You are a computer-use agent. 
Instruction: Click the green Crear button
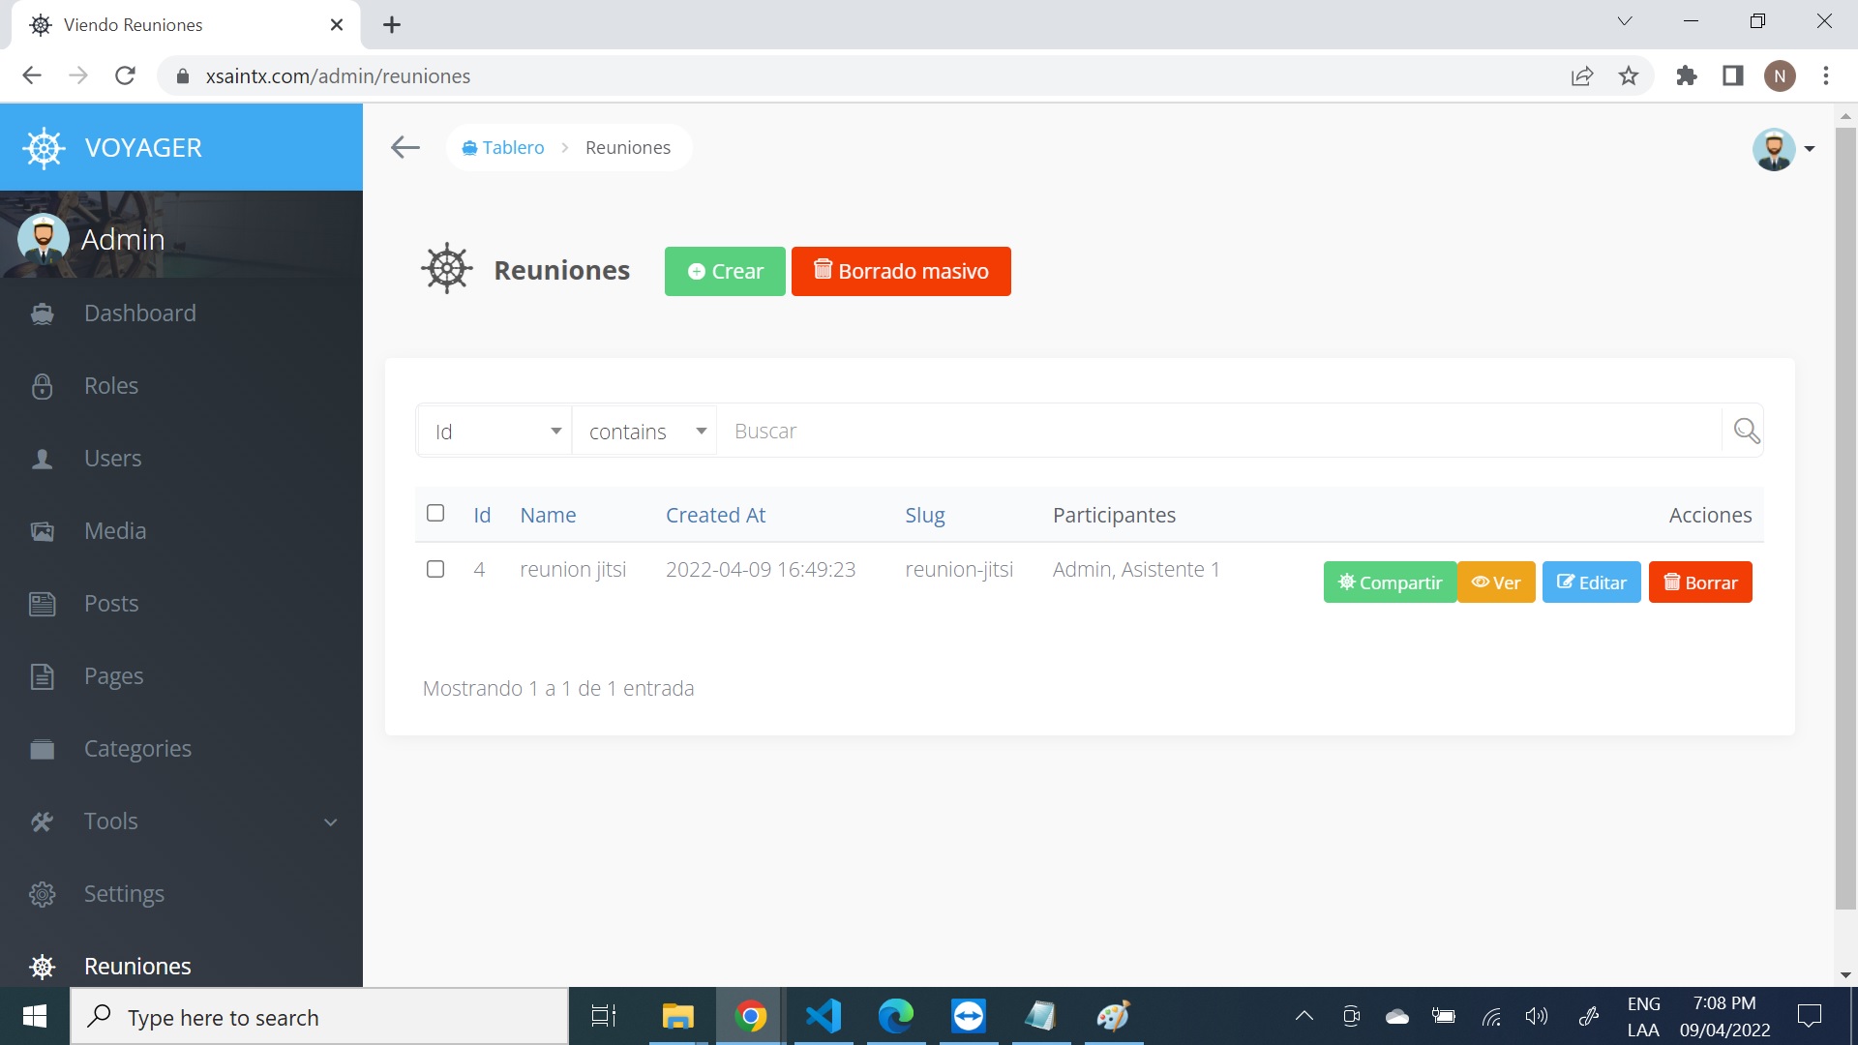pos(725,271)
